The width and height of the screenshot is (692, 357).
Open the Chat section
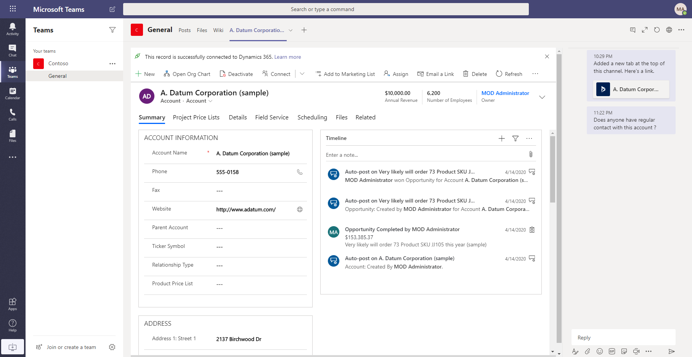click(x=13, y=50)
